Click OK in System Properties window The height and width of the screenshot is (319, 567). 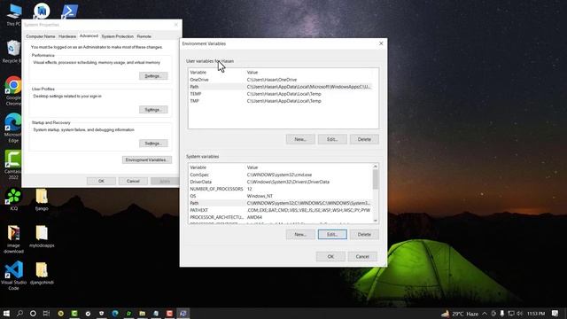[x=101, y=181]
